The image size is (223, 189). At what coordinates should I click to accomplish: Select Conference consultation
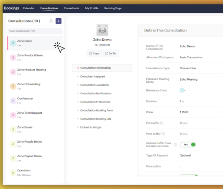pyautogui.click(x=35, y=101)
